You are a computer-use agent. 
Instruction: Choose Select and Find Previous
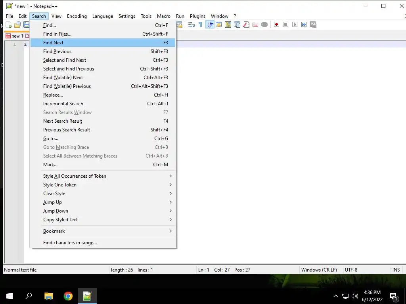pos(103,69)
